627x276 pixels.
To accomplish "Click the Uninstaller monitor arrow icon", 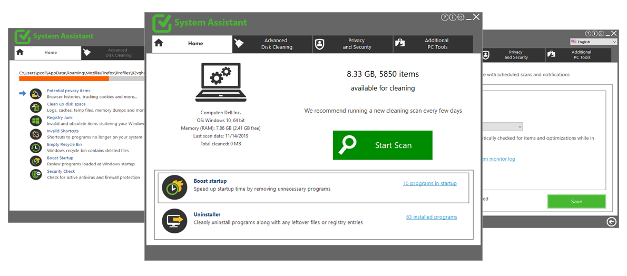I will 175,221.
